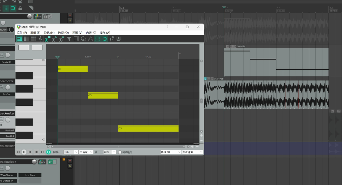Click redo arrow in main toolbar

click(13, 1)
